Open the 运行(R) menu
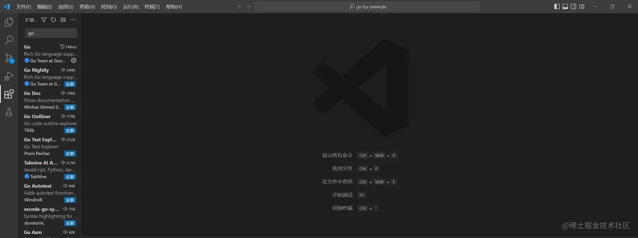The width and height of the screenshot is (638, 238). point(131,7)
